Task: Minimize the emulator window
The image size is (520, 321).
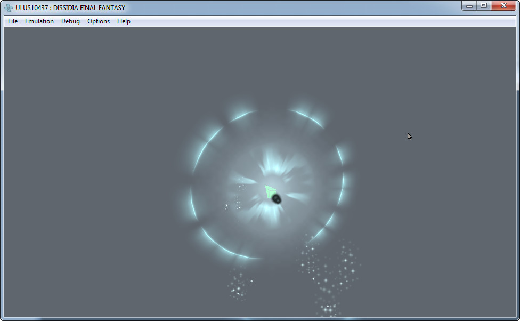Action: pyautogui.click(x=469, y=5)
